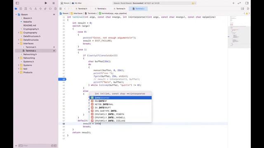Stop the running build
264x148 pixels.
point(54,3)
